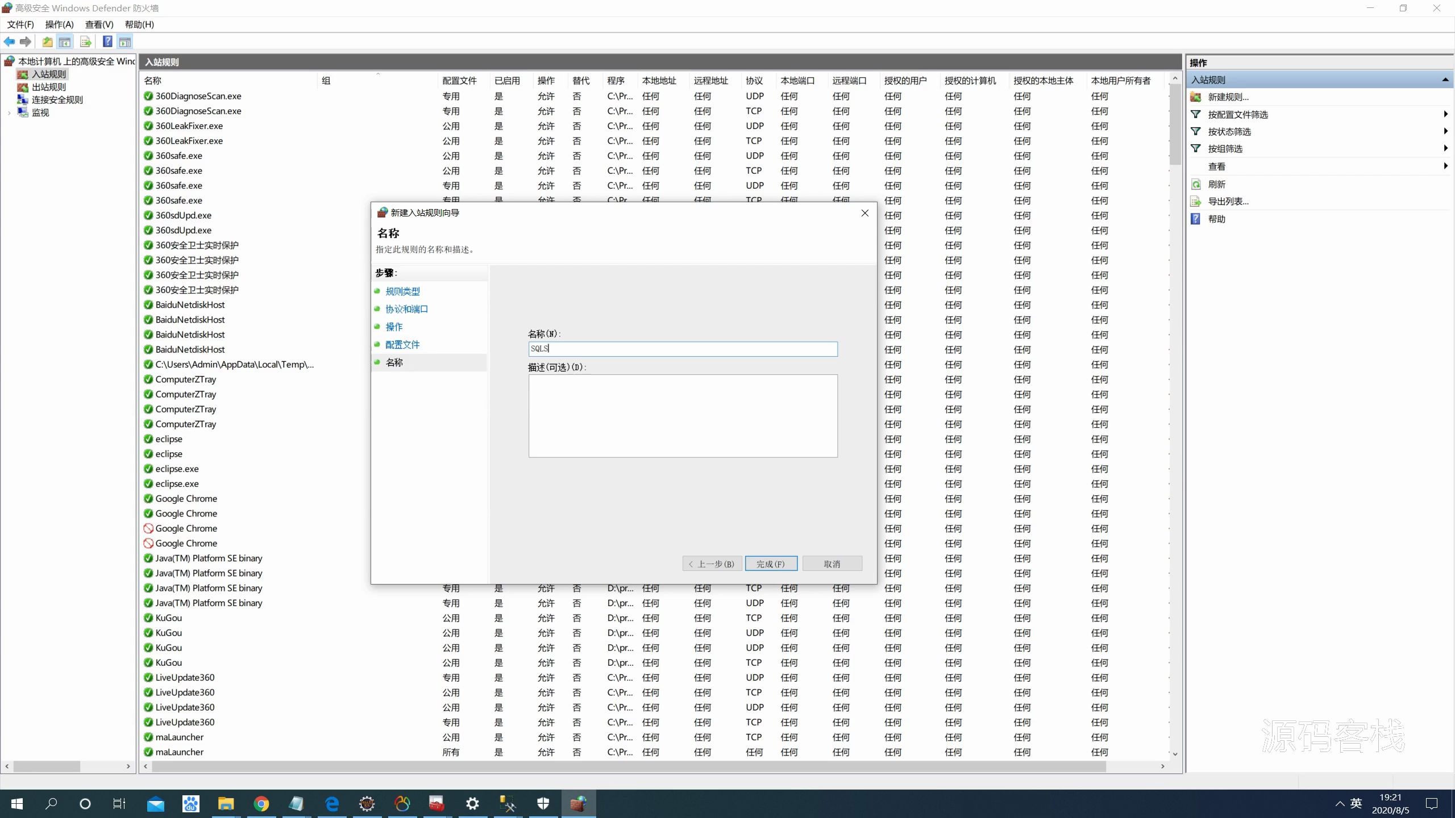The width and height of the screenshot is (1455, 818).
Task: Open File Explorer from the taskbar
Action: (x=226, y=804)
